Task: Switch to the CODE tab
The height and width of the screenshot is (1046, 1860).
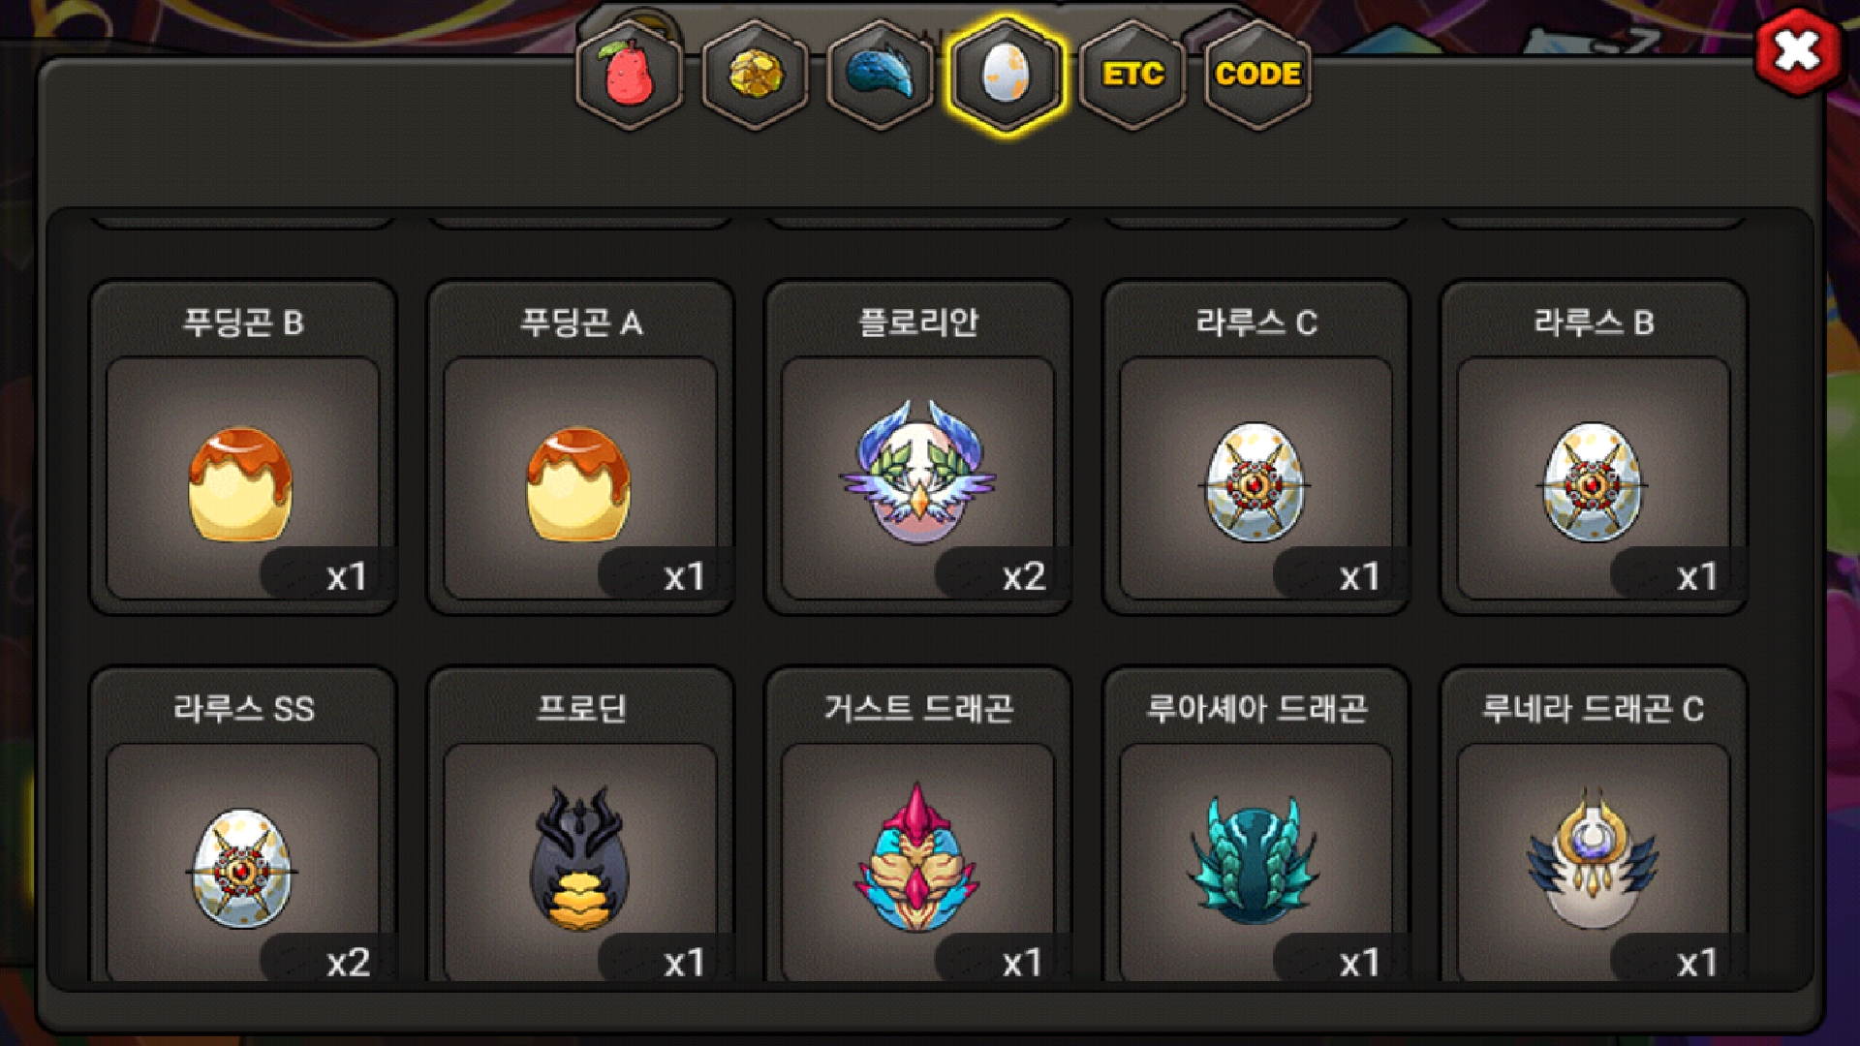Action: 1257,75
